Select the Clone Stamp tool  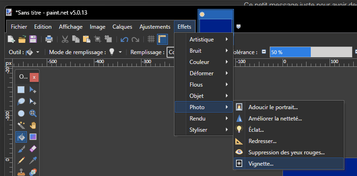click(x=21, y=172)
